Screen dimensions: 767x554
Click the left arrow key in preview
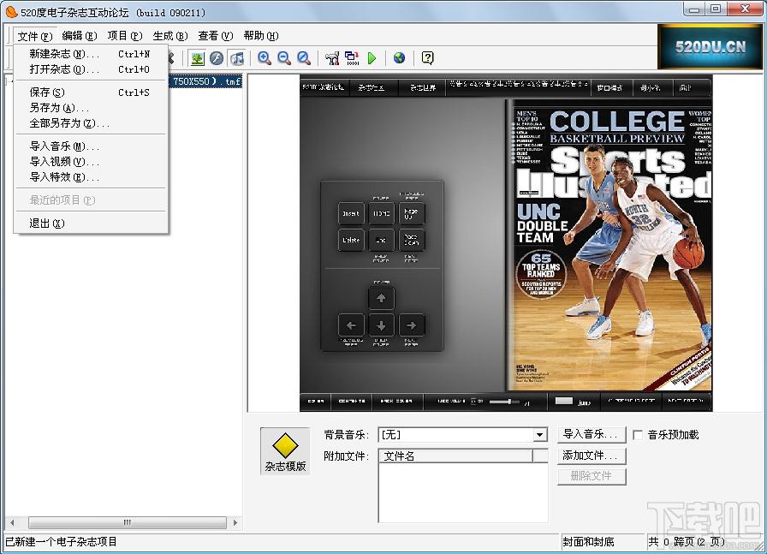(x=351, y=325)
